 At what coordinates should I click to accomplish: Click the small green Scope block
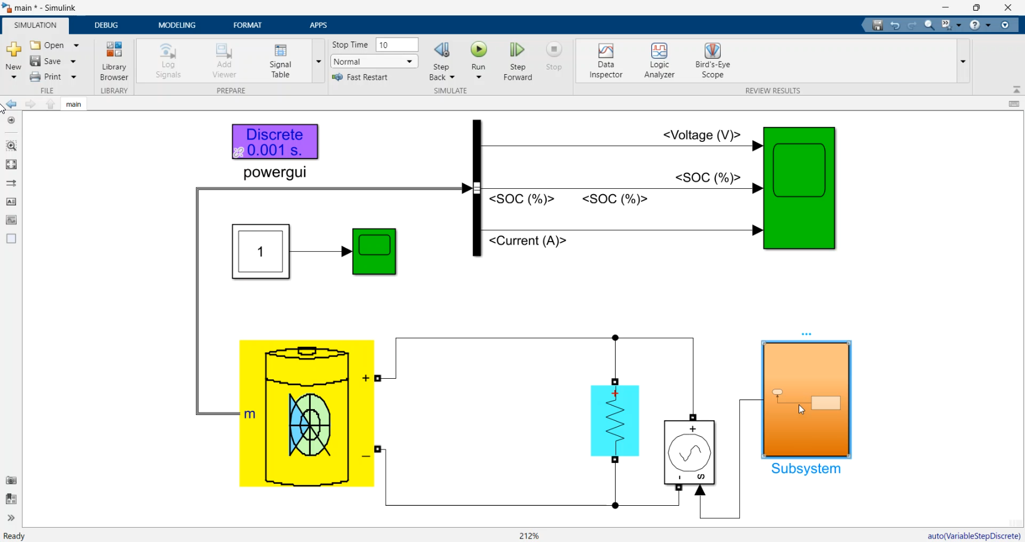tap(374, 252)
